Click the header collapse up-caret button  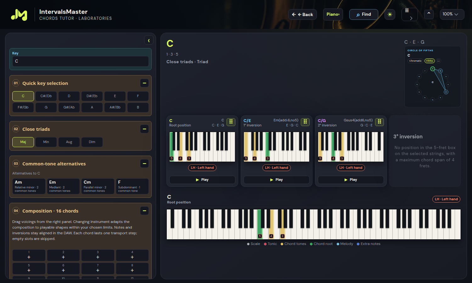pos(429,14)
